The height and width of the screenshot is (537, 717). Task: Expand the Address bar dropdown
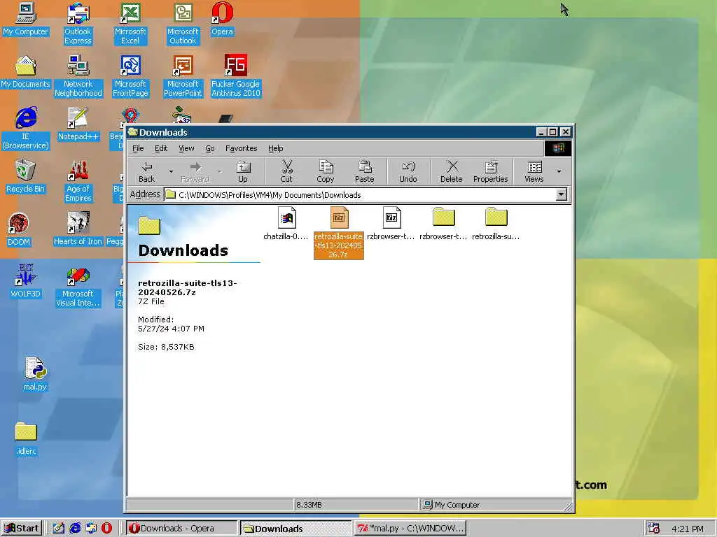562,195
